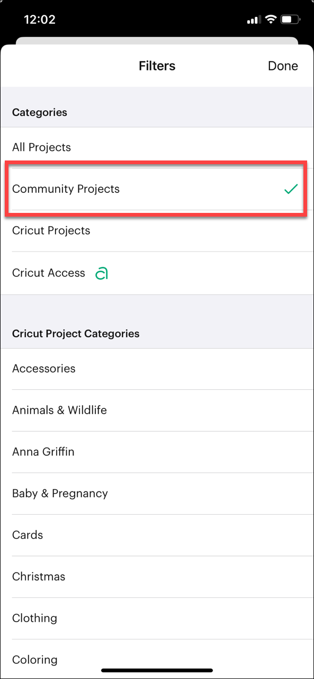This screenshot has height=679, width=314.
Task: Click the green checkmark beside Community Projects
Action: (x=291, y=189)
